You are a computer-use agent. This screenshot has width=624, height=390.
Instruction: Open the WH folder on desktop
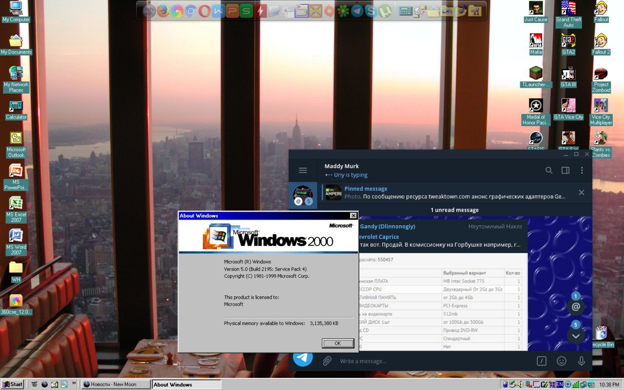click(16, 272)
